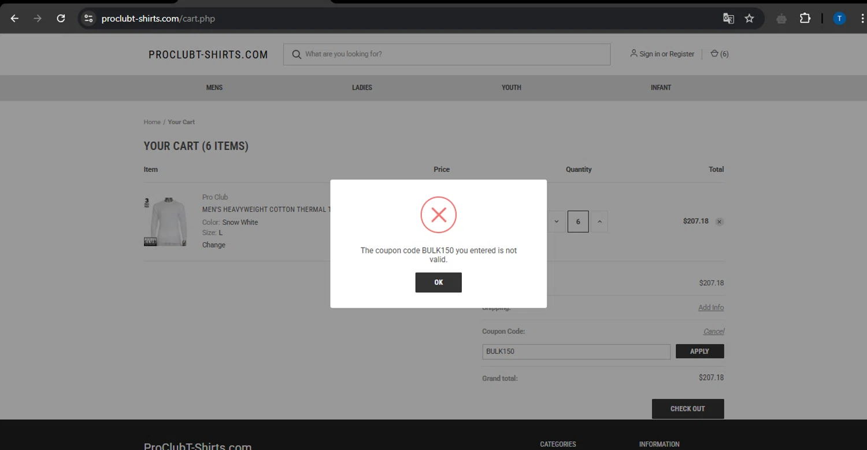Click the Your Cart breadcrumb
Screen dimensions: 867x450
[x=181, y=122]
